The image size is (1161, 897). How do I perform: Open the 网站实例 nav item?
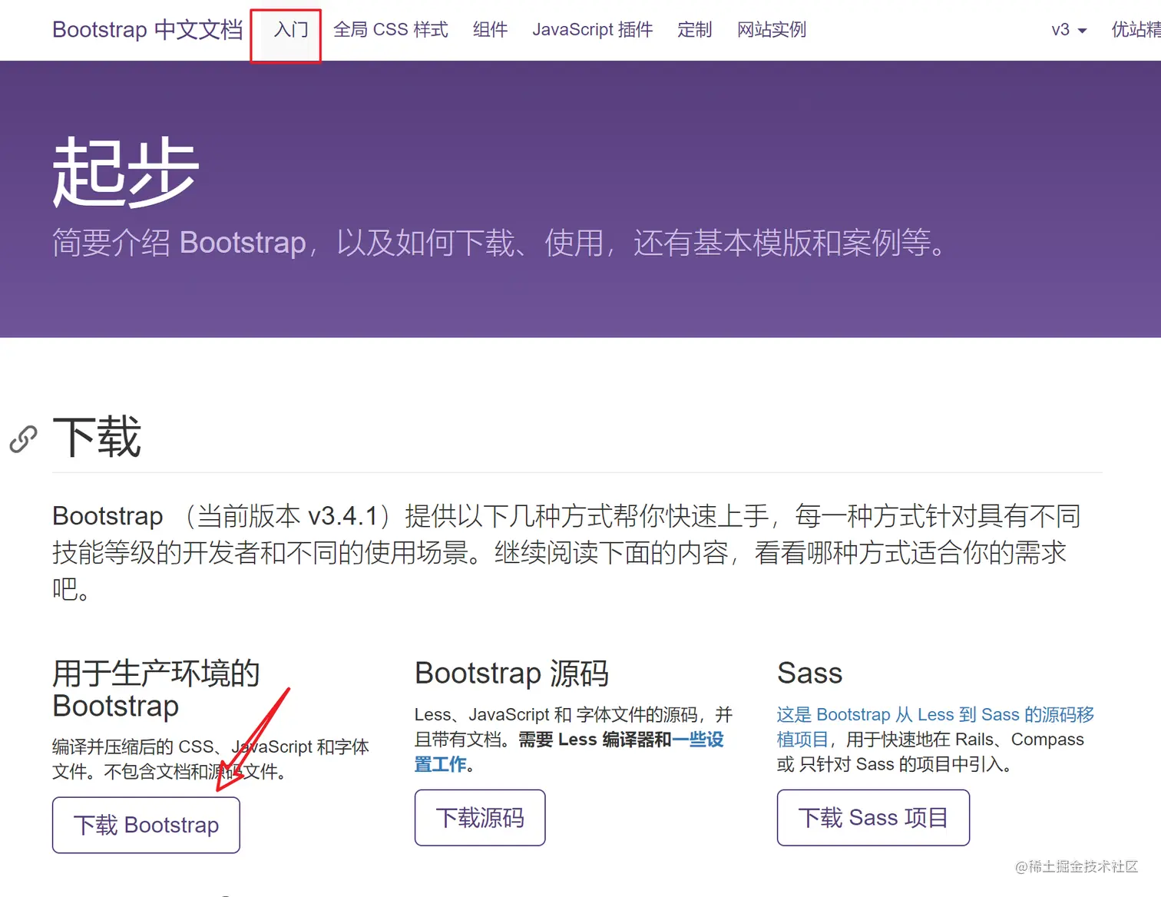(771, 30)
